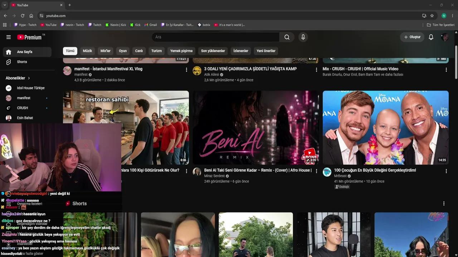The image size is (458, 257).
Task: Select the İzlenenler filter chip
Action: pyautogui.click(x=241, y=51)
